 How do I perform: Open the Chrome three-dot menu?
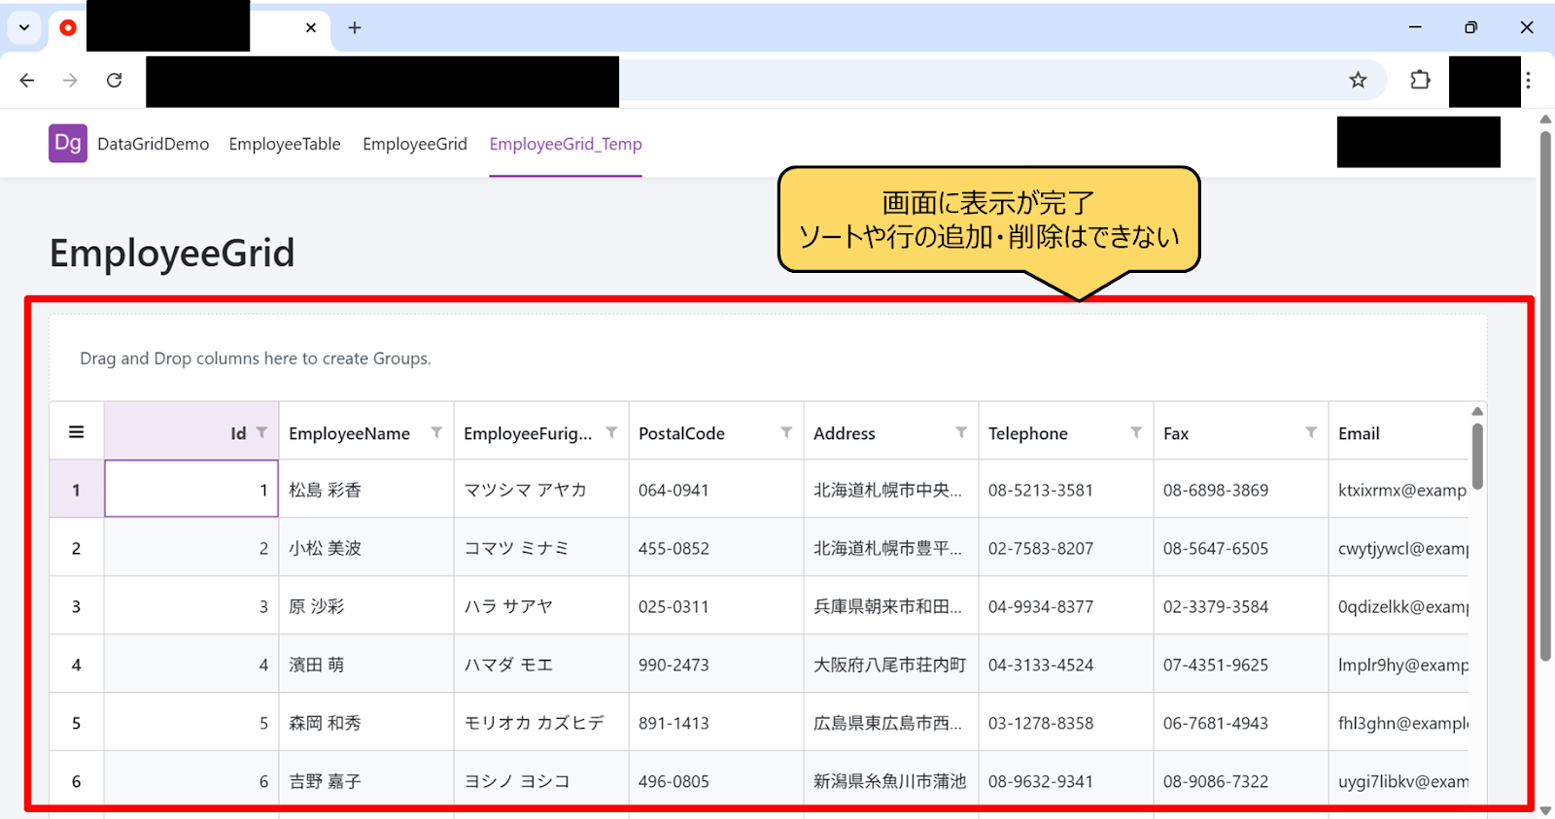pyautogui.click(x=1528, y=81)
